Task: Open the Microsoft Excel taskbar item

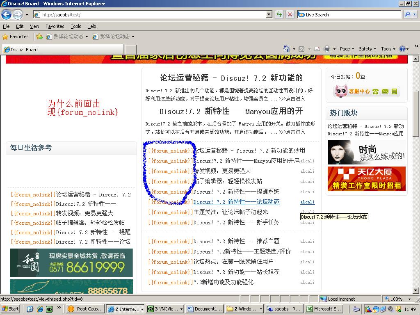Action: click(x=325, y=309)
